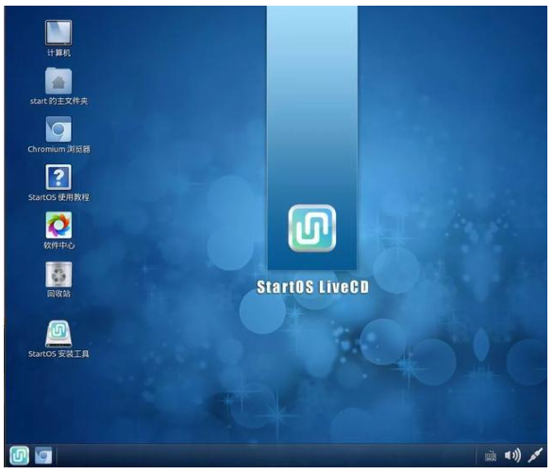This screenshot has height=474, width=553.
Task: Select the 软件中心 text label
Action: (59, 245)
